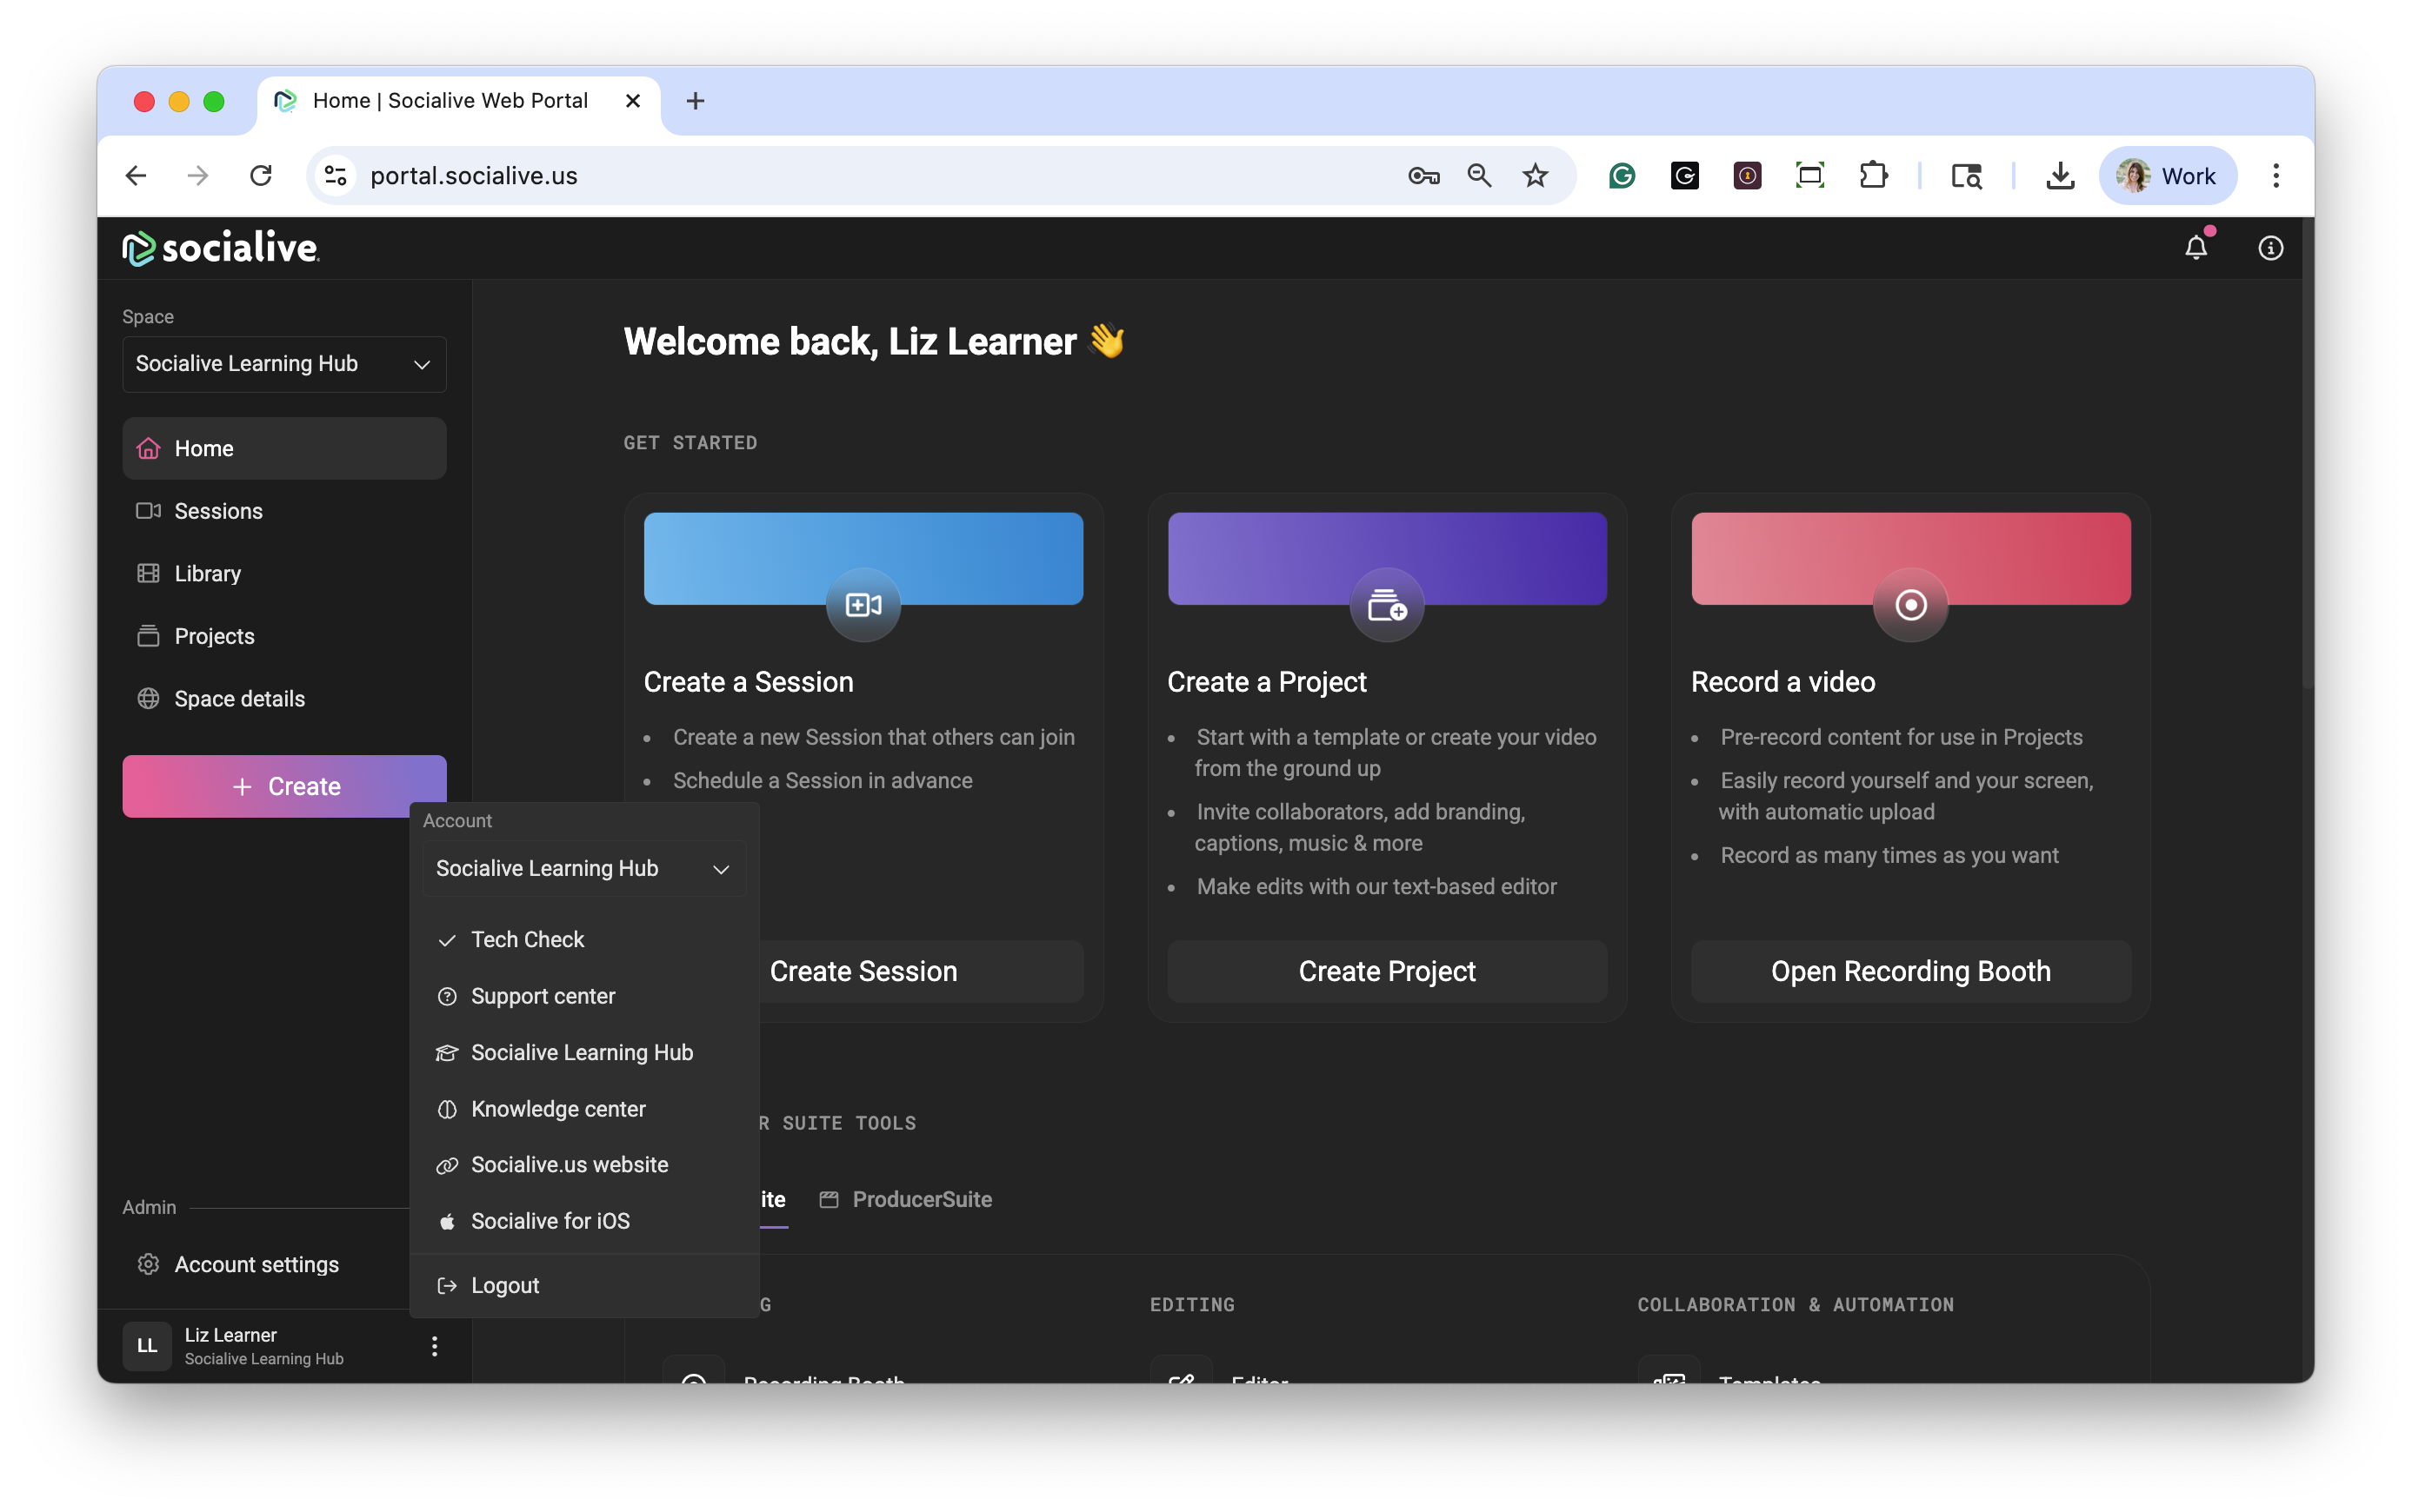
Task: Open the Chrome Work profile menu
Action: (x=2167, y=176)
